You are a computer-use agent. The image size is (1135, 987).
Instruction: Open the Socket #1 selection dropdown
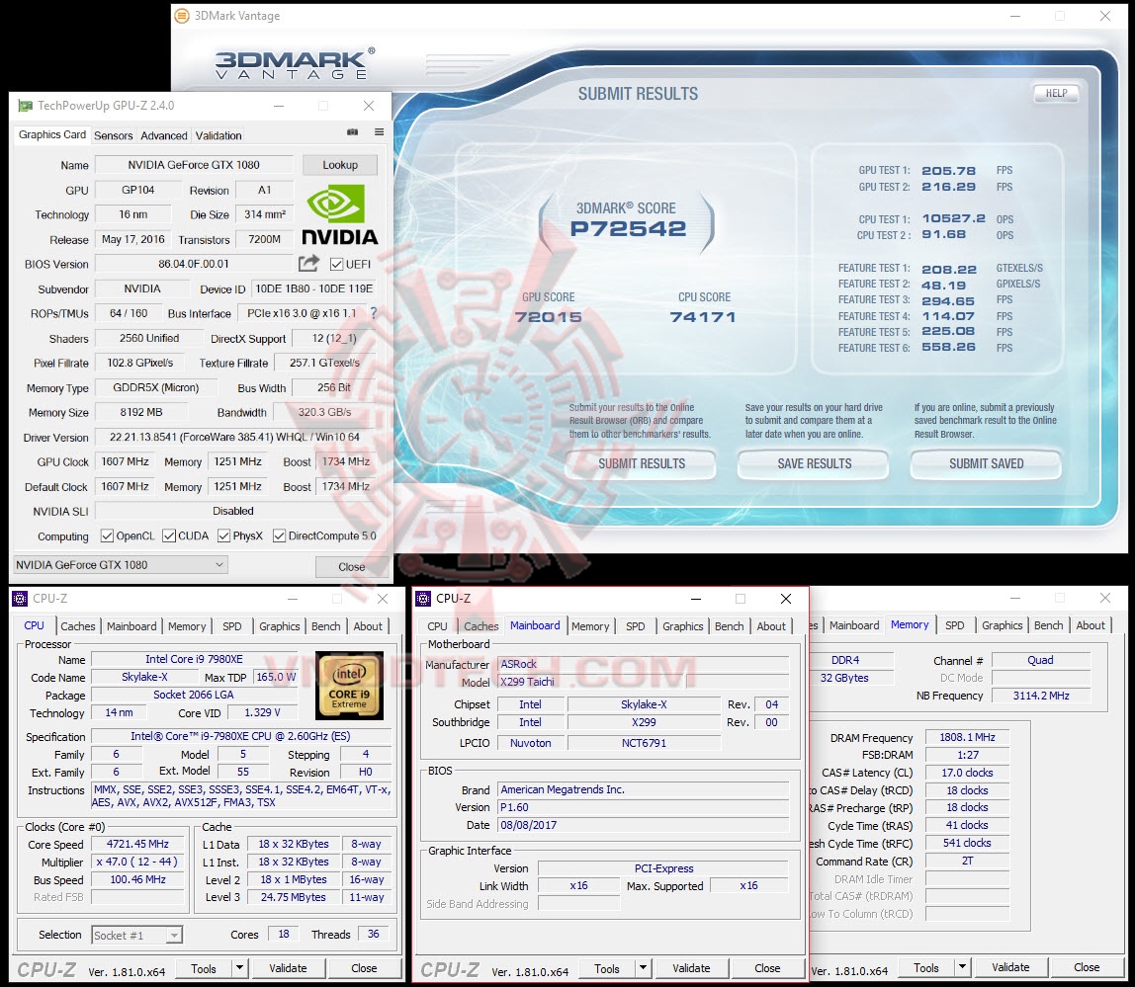(x=136, y=935)
